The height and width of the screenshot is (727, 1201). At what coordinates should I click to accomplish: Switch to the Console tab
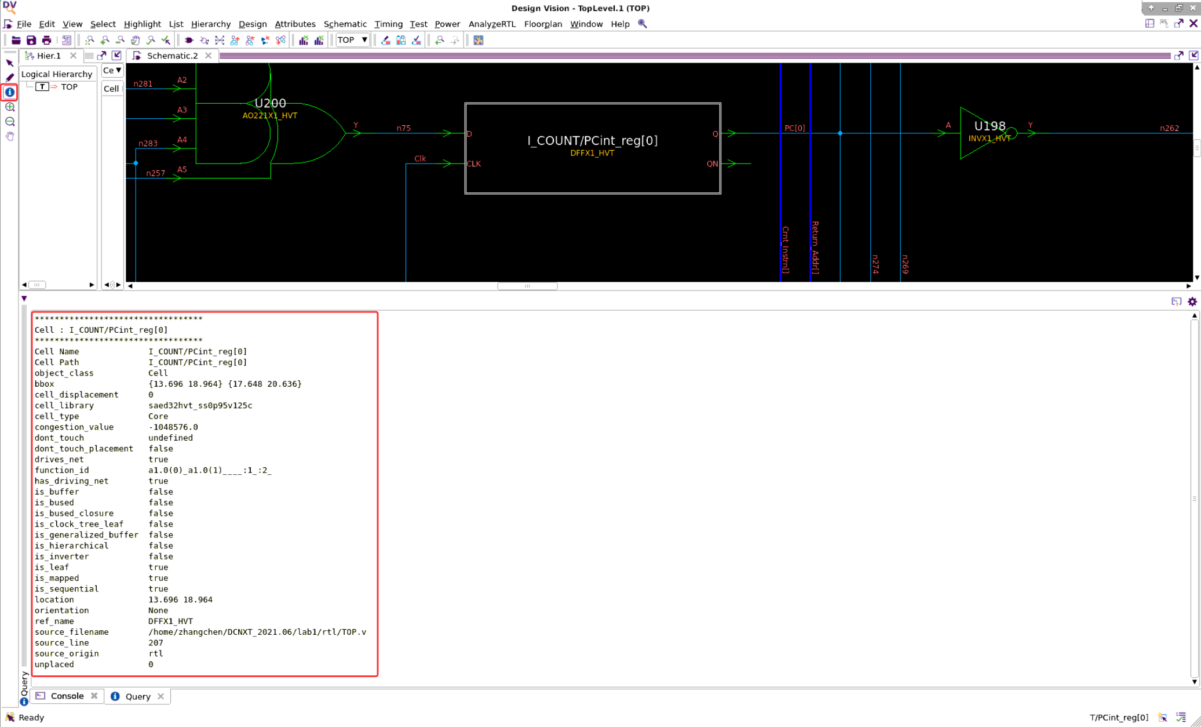(67, 696)
